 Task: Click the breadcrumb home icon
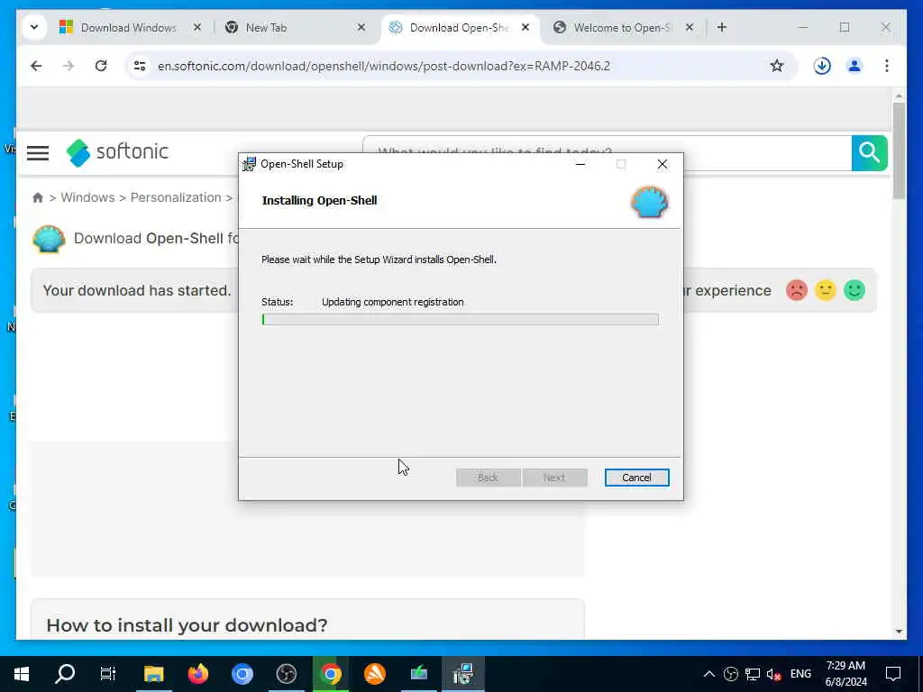(38, 197)
